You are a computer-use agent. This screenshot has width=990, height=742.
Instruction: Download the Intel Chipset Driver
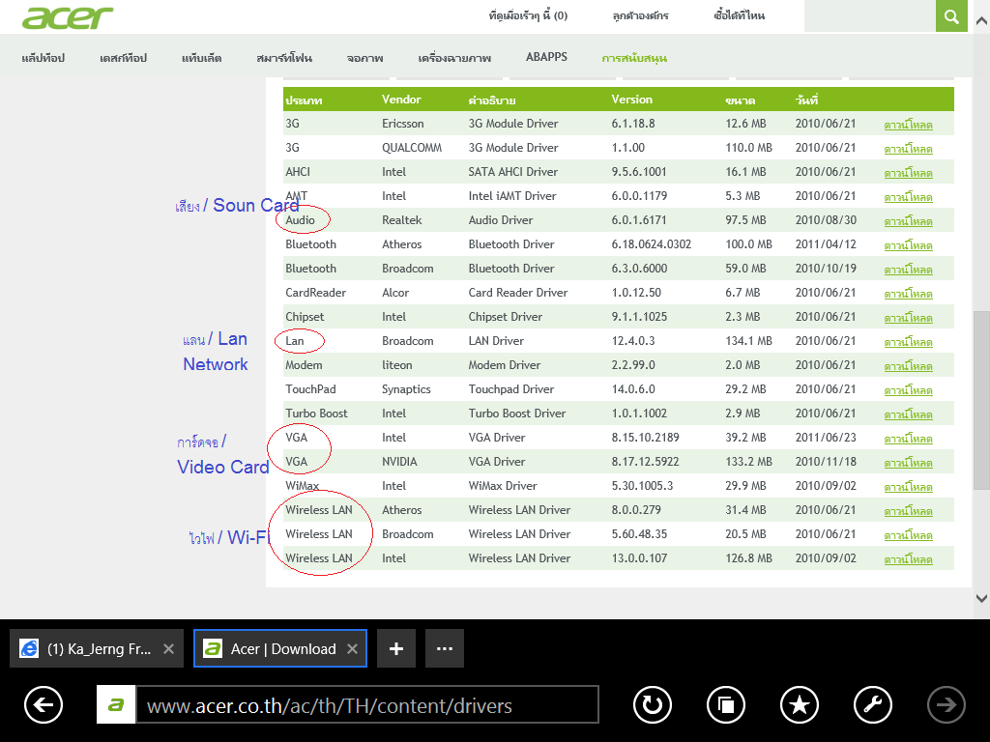tap(908, 317)
